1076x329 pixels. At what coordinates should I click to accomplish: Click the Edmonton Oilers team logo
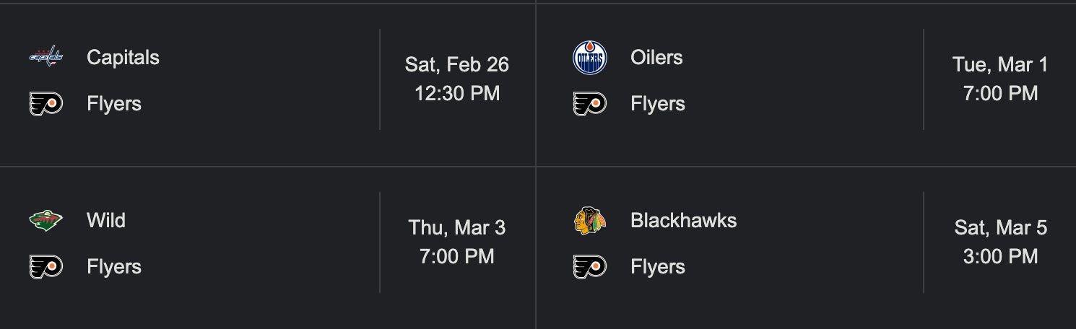point(590,58)
